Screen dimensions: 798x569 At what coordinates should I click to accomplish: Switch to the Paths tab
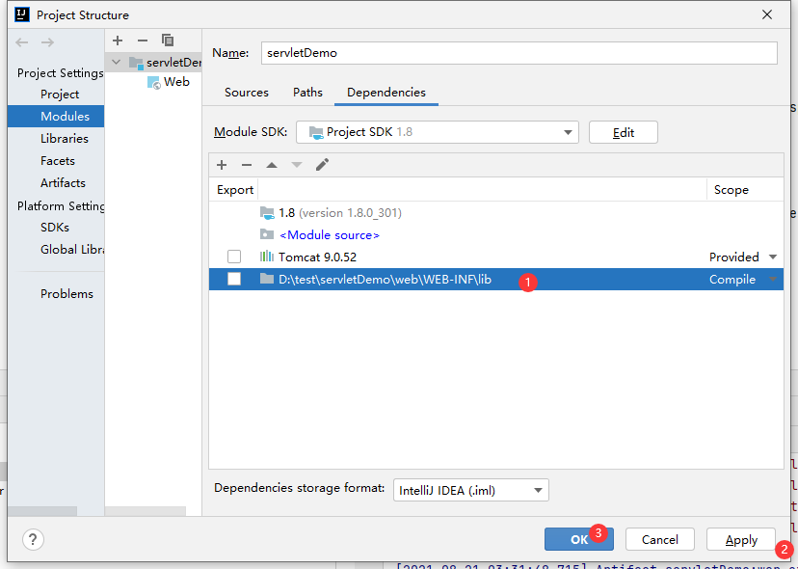[307, 93]
